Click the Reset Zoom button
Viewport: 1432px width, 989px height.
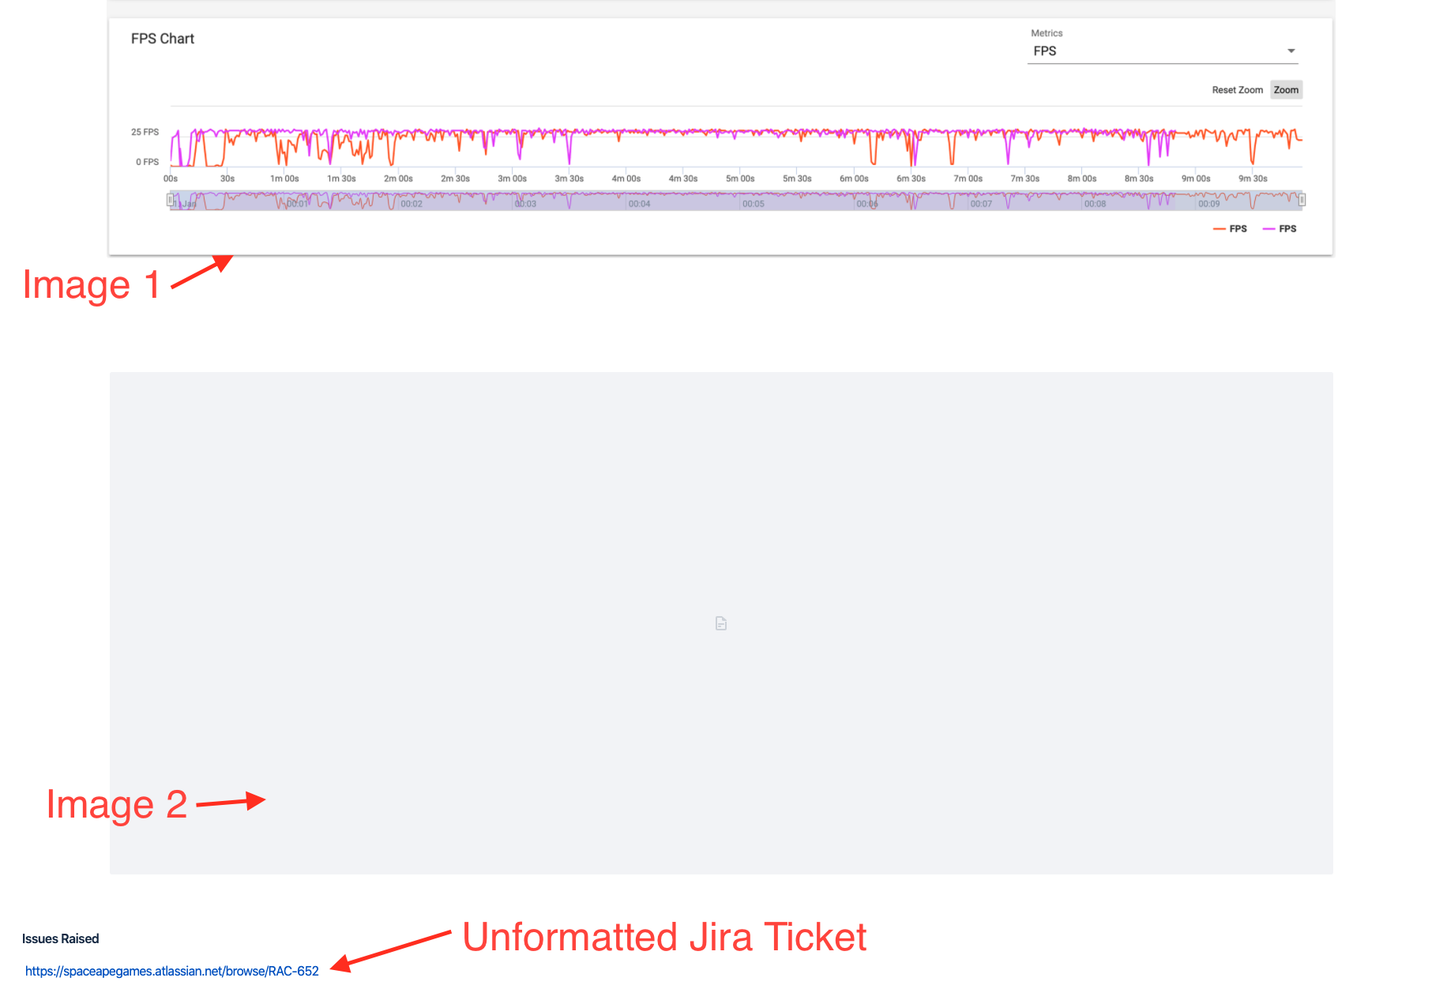click(x=1237, y=90)
